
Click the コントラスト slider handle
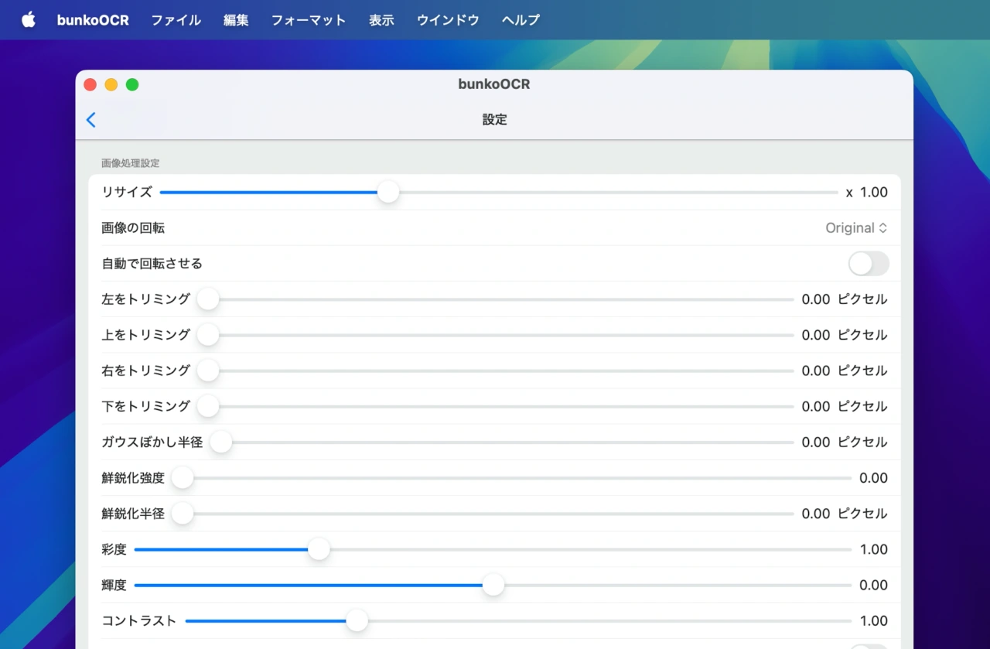357,620
